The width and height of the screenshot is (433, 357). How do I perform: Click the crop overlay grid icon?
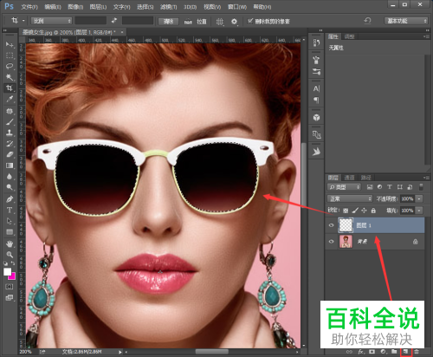(x=220, y=22)
